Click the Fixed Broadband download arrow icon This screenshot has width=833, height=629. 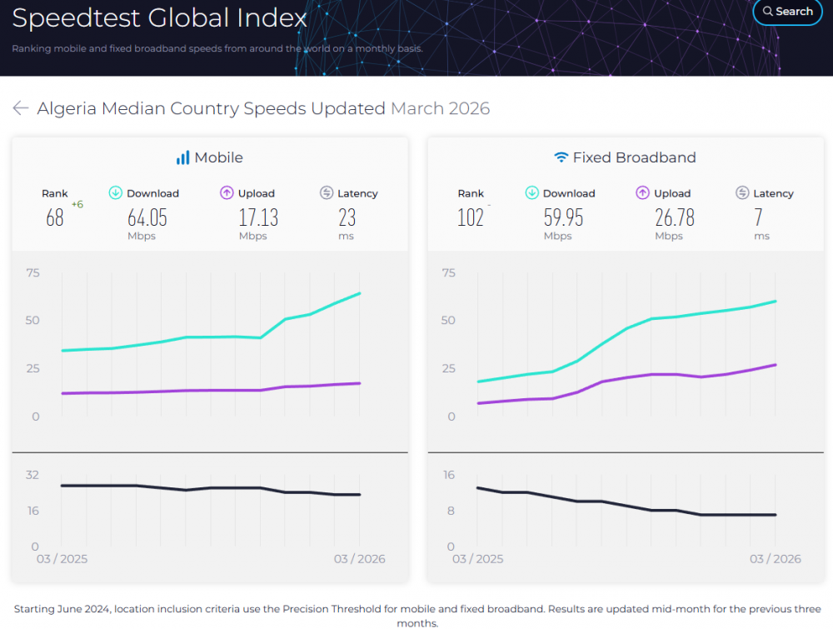(x=531, y=193)
